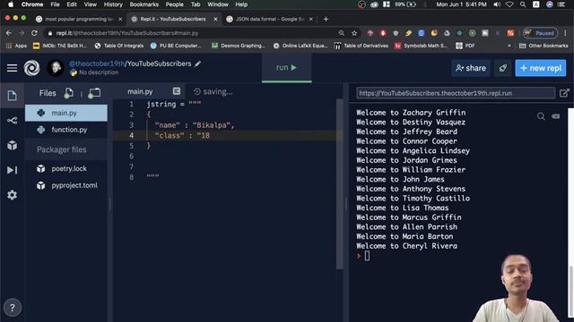Click console prompt cursor line
574x322 pixels.
(367, 256)
